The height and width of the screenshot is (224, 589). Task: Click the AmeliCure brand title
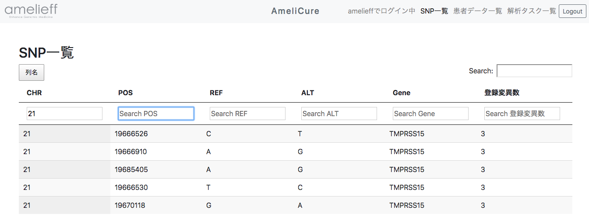coord(295,11)
